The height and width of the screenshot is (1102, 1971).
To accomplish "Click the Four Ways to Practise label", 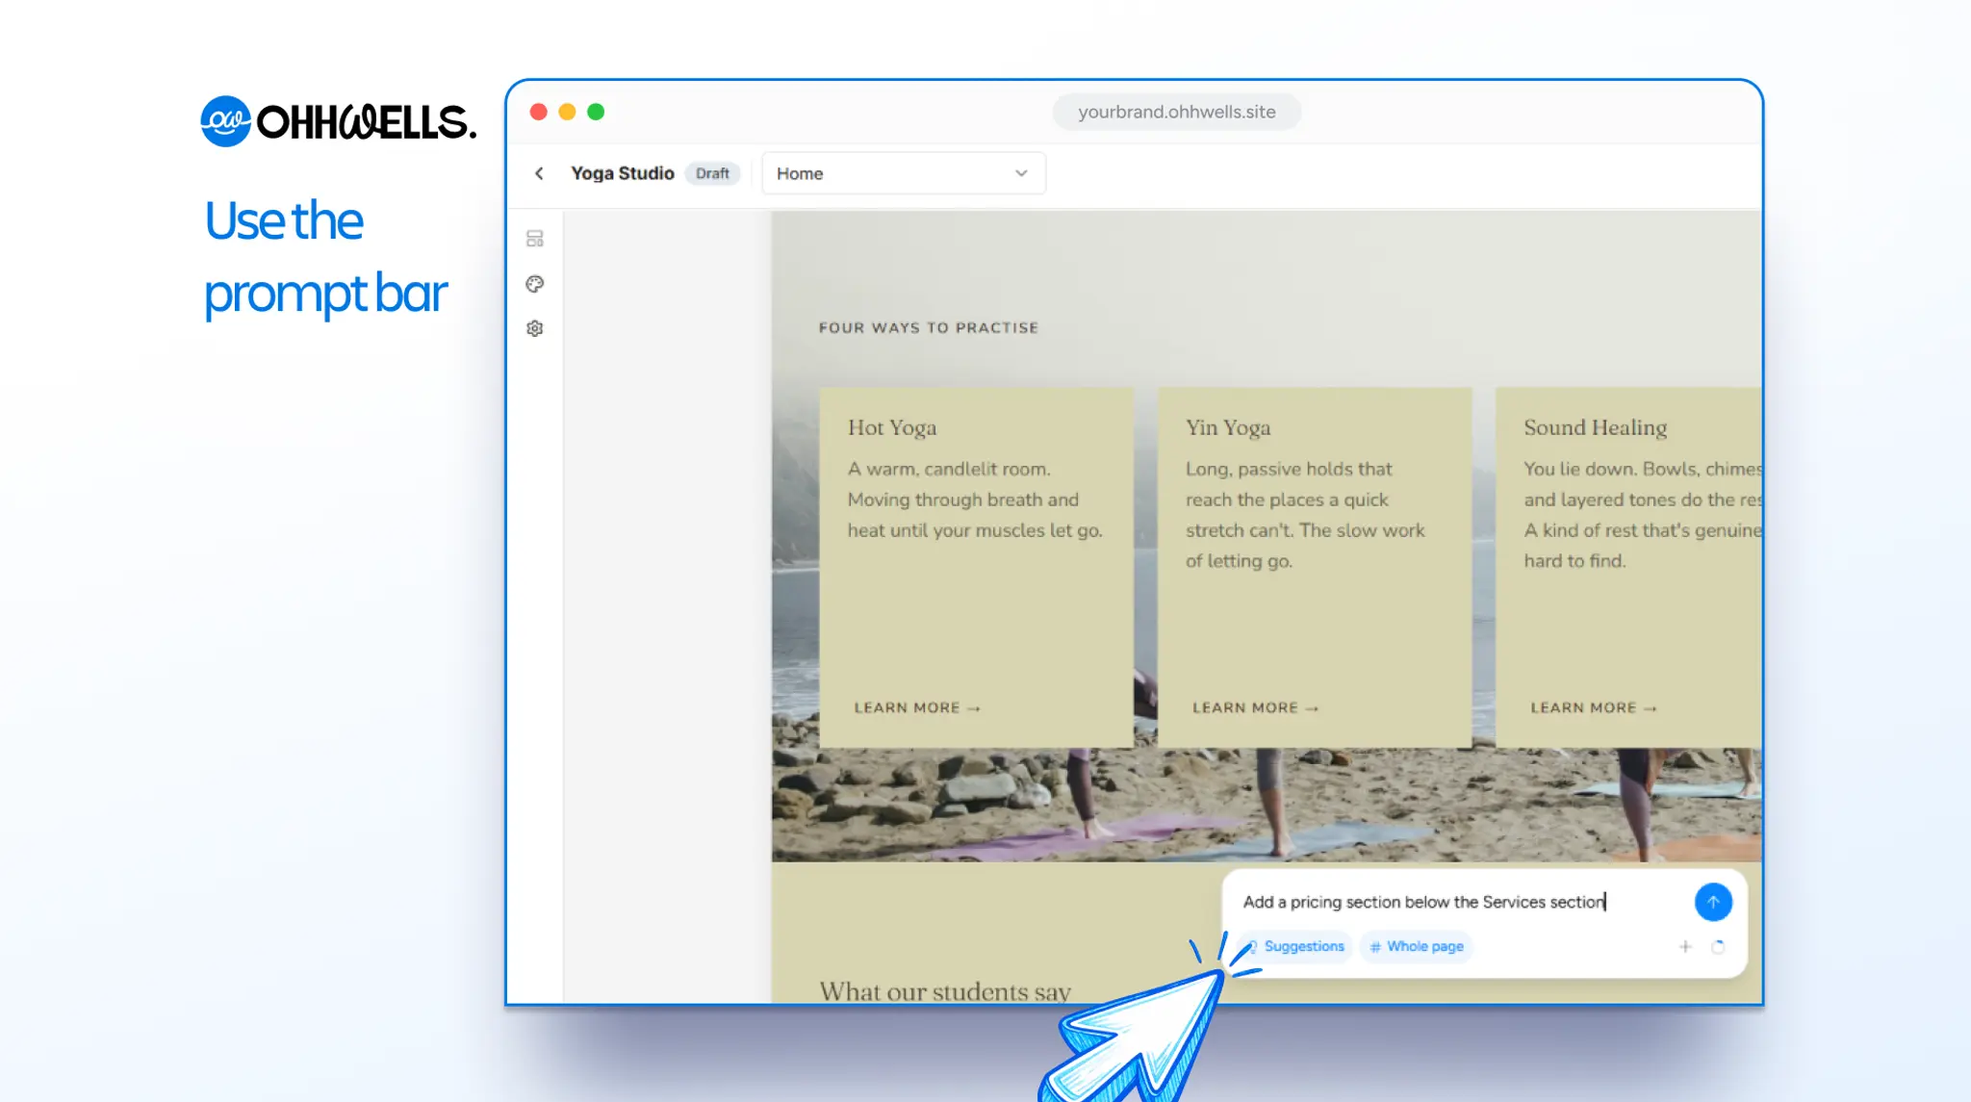I will 929,328.
